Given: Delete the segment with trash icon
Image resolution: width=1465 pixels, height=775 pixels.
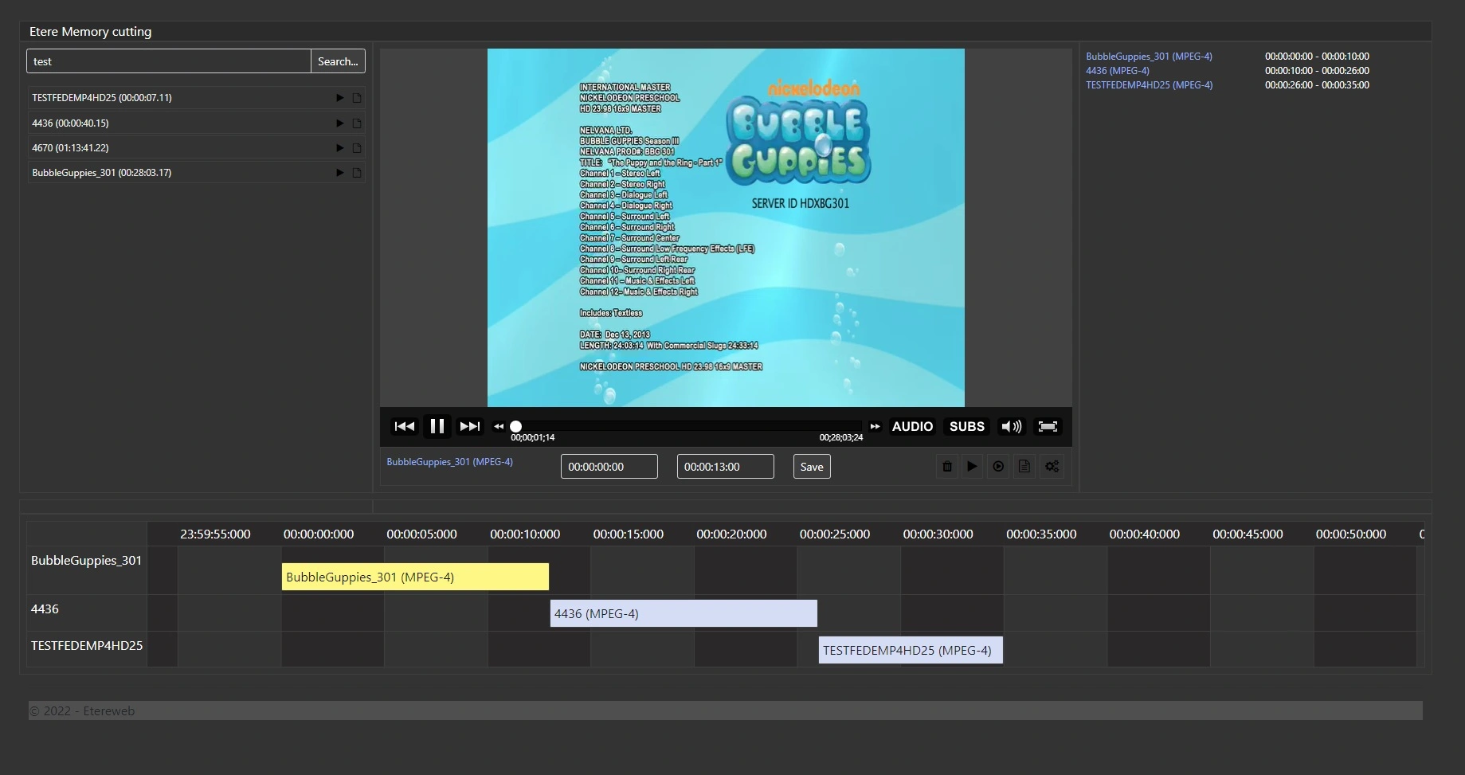Looking at the screenshot, I should pyautogui.click(x=947, y=467).
